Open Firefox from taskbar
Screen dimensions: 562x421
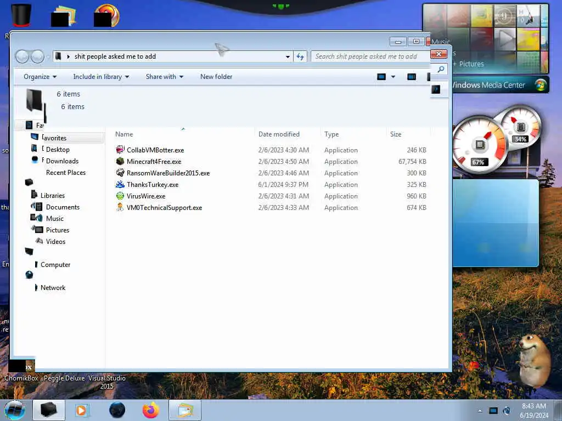point(151,410)
